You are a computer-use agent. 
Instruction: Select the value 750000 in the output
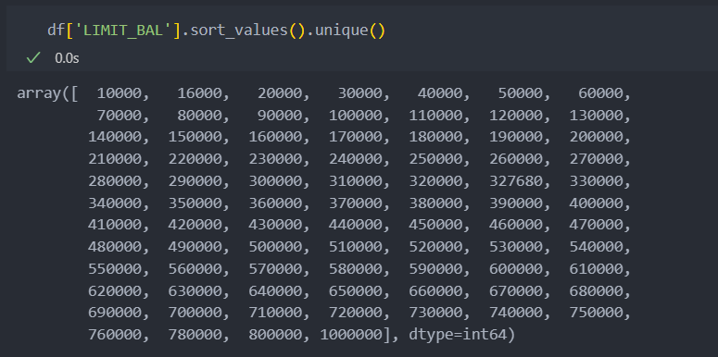click(x=597, y=313)
